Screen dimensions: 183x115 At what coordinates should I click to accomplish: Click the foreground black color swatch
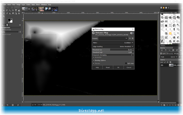9,20
